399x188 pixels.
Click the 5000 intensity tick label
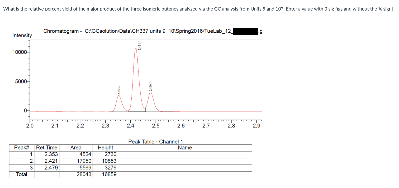[x=21, y=81]
